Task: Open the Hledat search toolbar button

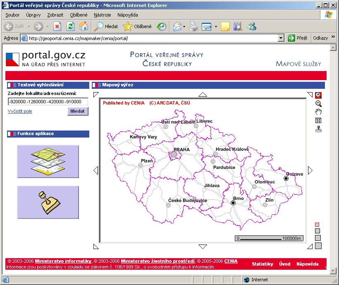Action: pos(106,26)
